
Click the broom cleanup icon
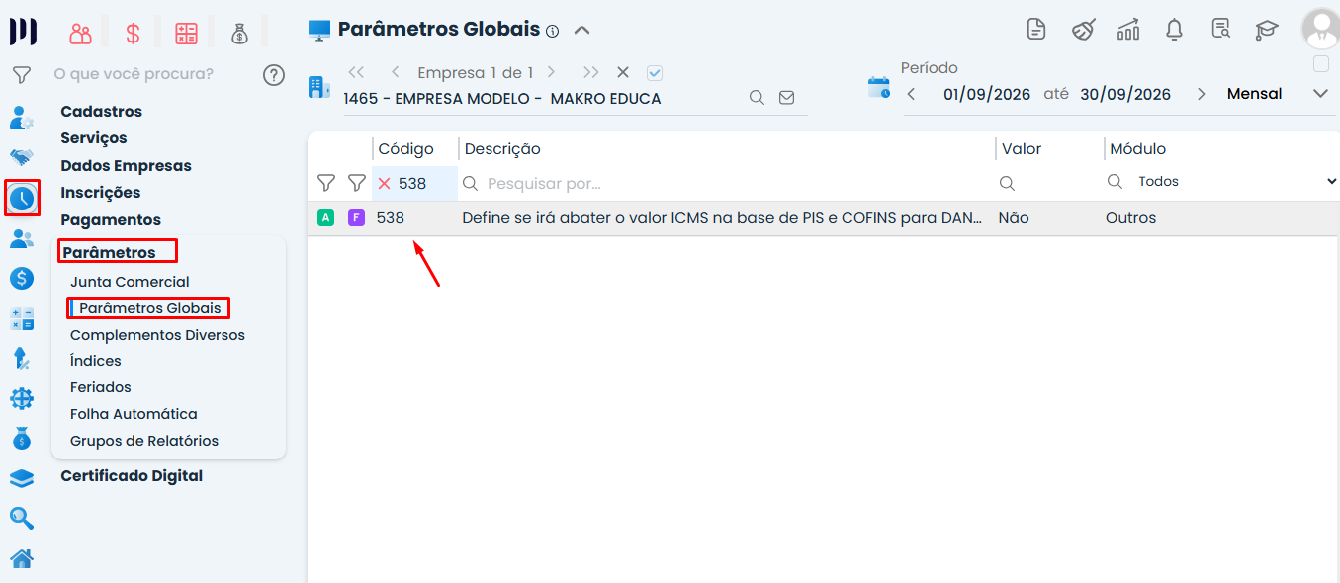[1083, 29]
